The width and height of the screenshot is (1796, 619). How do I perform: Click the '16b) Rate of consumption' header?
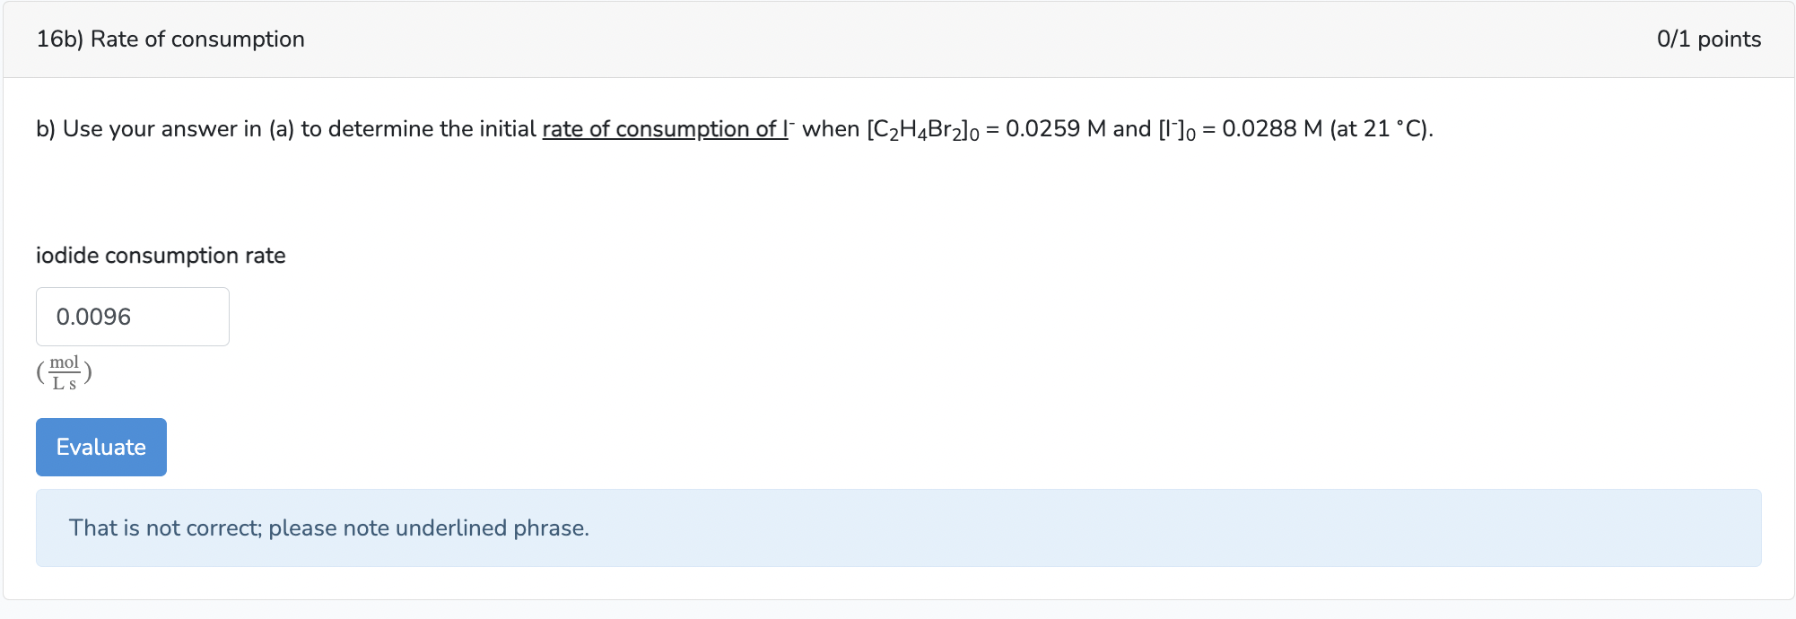(169, 39)
